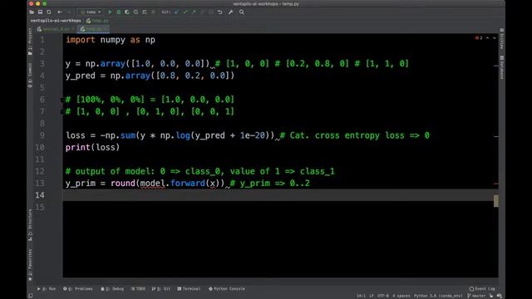Click the temp.py breadcrumb

pos(98,21)
